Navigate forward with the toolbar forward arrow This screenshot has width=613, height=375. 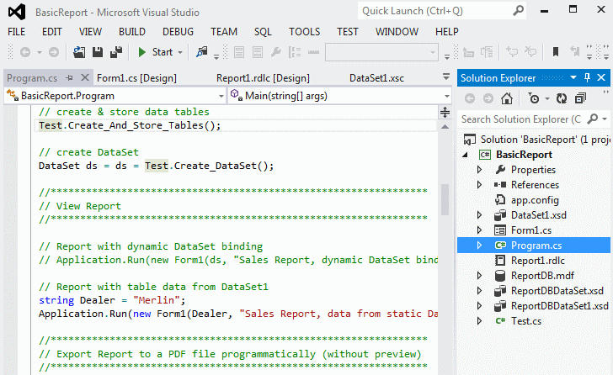click(x=54, y=52)
